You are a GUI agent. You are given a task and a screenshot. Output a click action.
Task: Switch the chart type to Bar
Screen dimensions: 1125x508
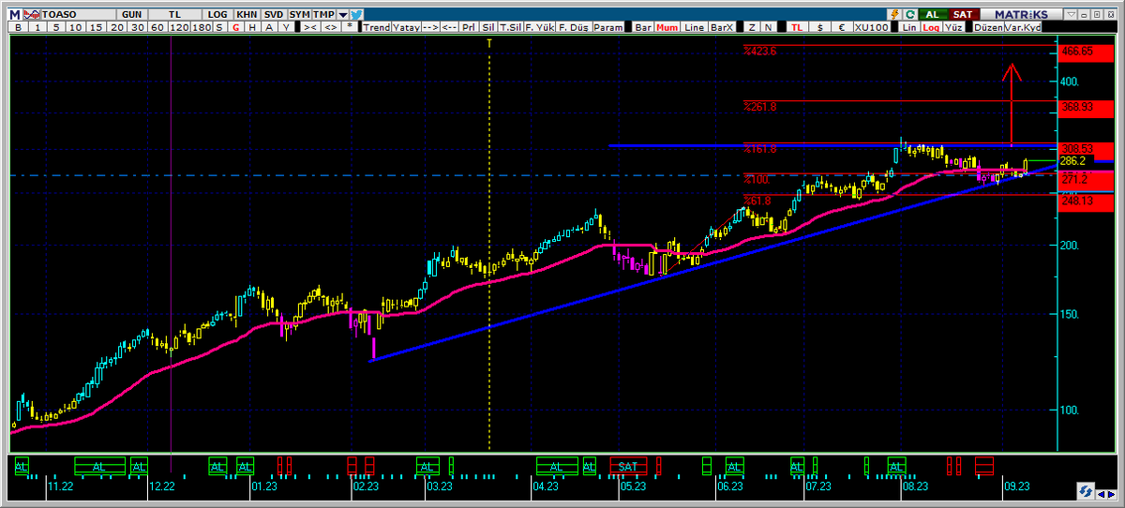tap(643, 27)
